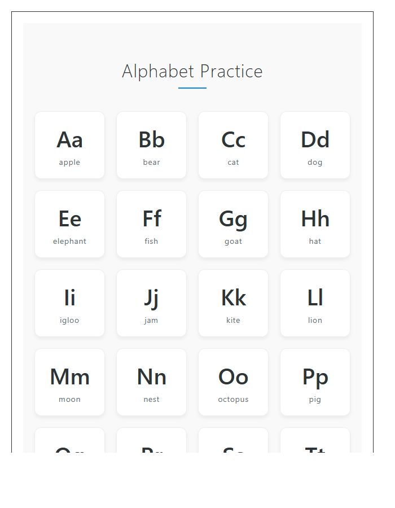Select the Oo octopus card
The image size is (395, 508).
(233, 382)
